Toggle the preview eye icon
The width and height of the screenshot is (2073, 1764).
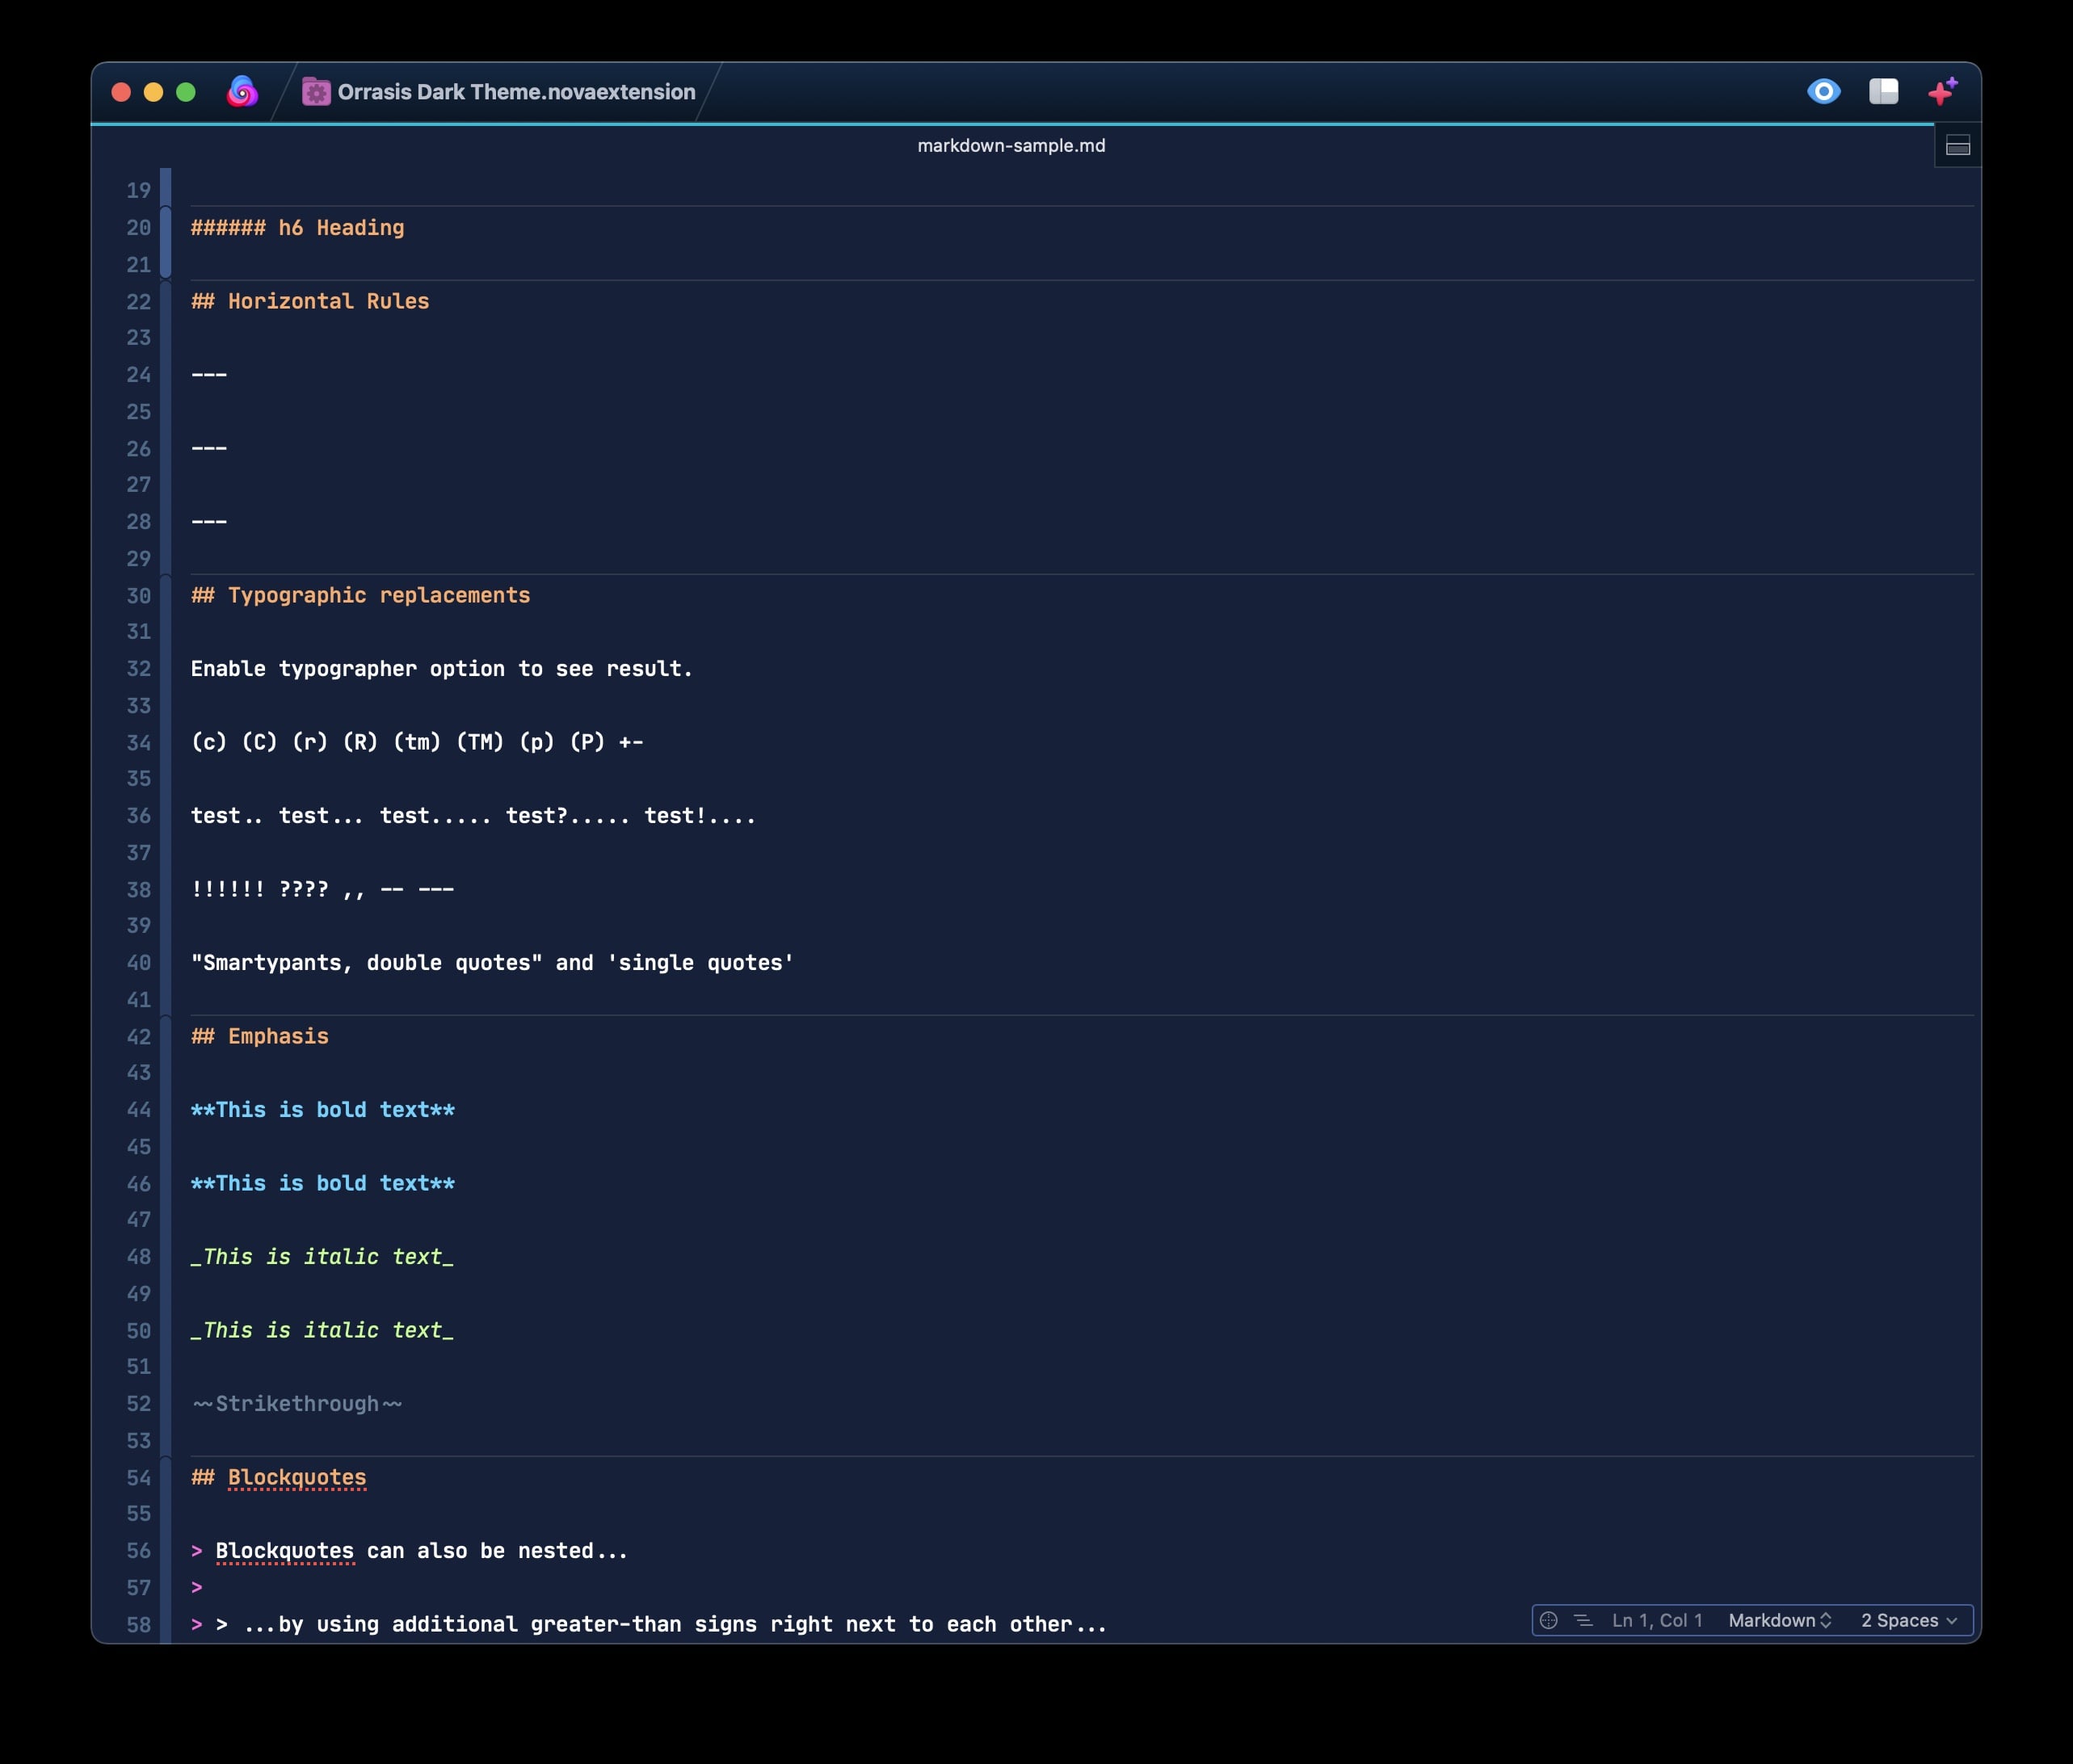1823,92
